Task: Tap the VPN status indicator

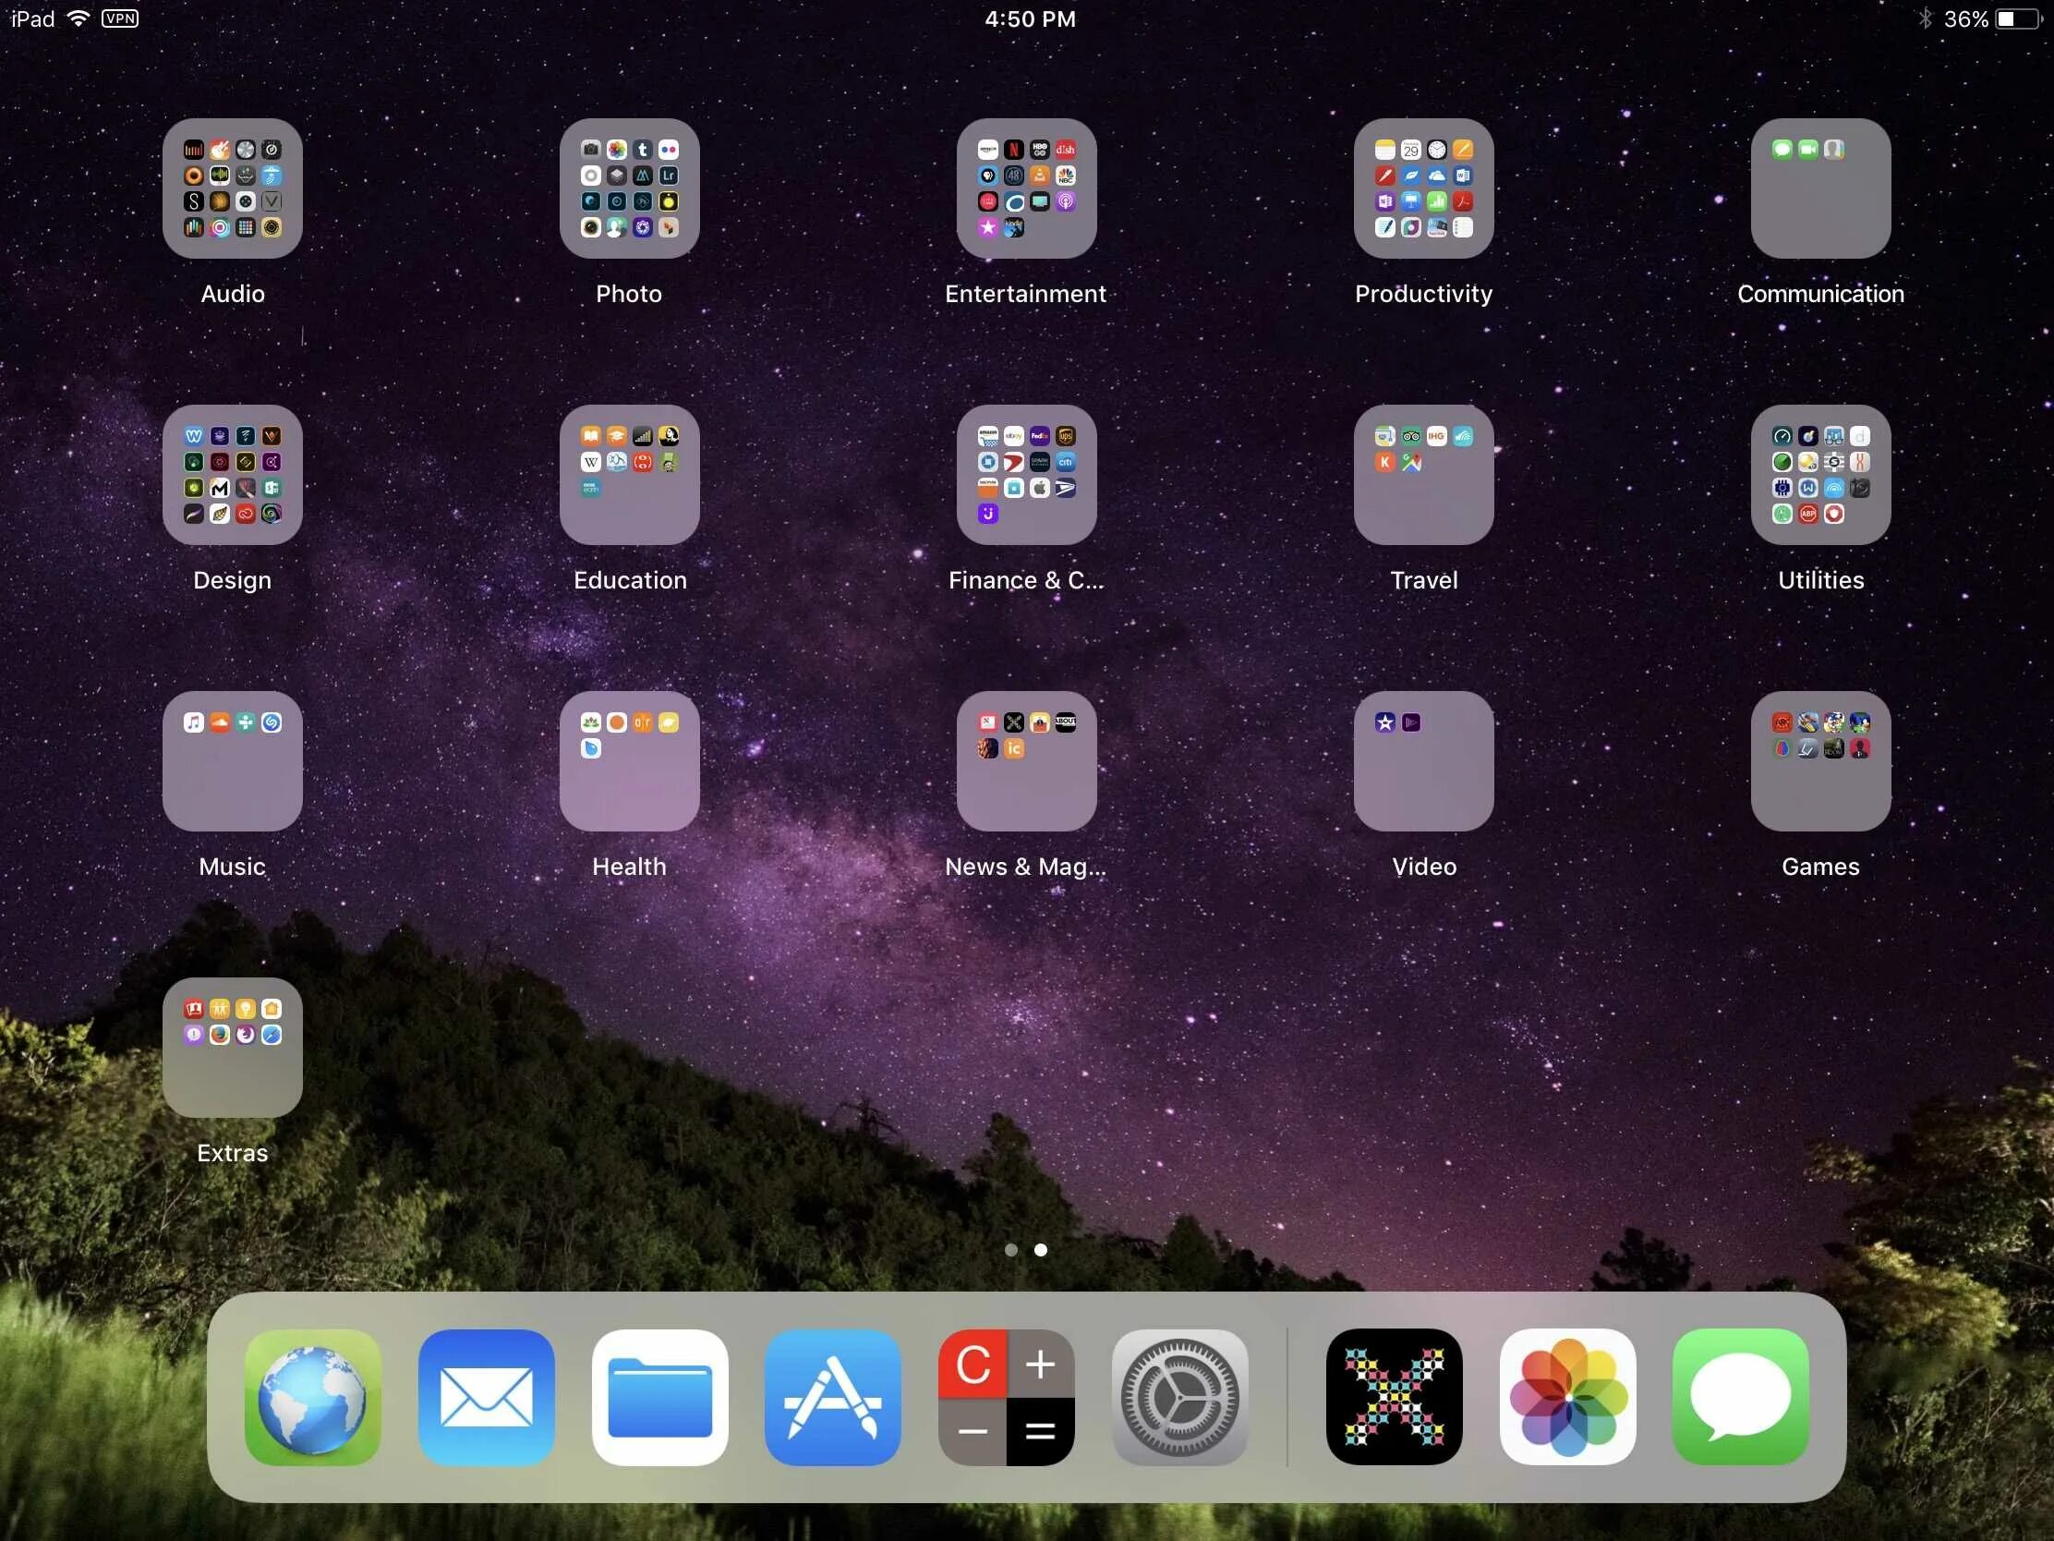Action: 120,18
